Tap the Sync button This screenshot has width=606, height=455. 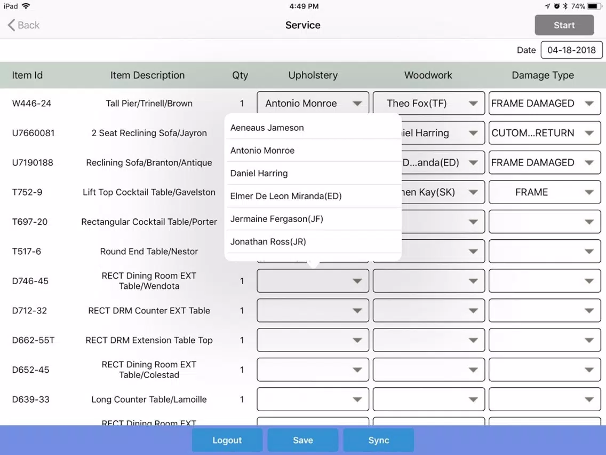tap(378, 440)
